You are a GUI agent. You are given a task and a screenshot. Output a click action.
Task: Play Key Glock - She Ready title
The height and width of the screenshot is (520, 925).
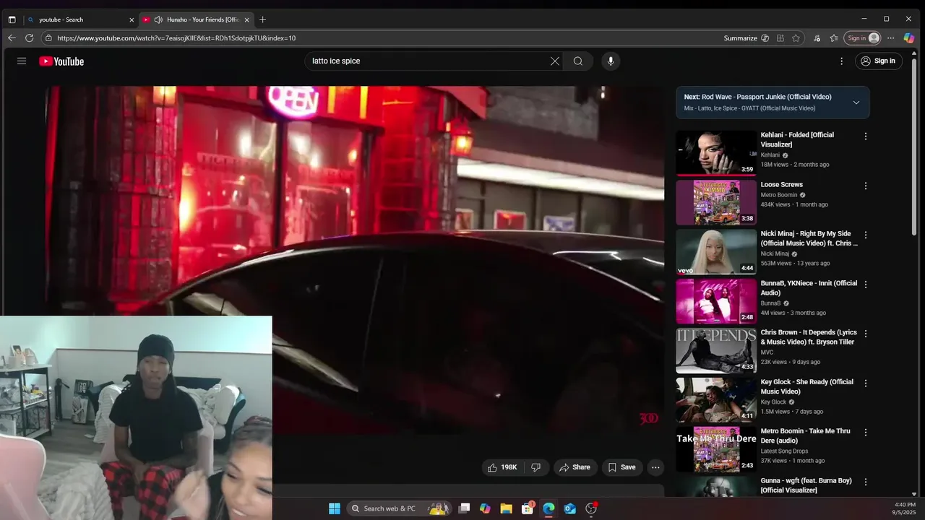[806, 386]
